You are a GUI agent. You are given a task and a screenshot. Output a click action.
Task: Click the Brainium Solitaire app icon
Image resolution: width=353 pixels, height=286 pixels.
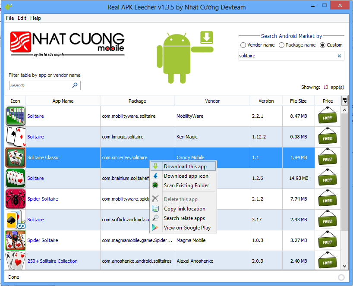(x=15, y=178)
